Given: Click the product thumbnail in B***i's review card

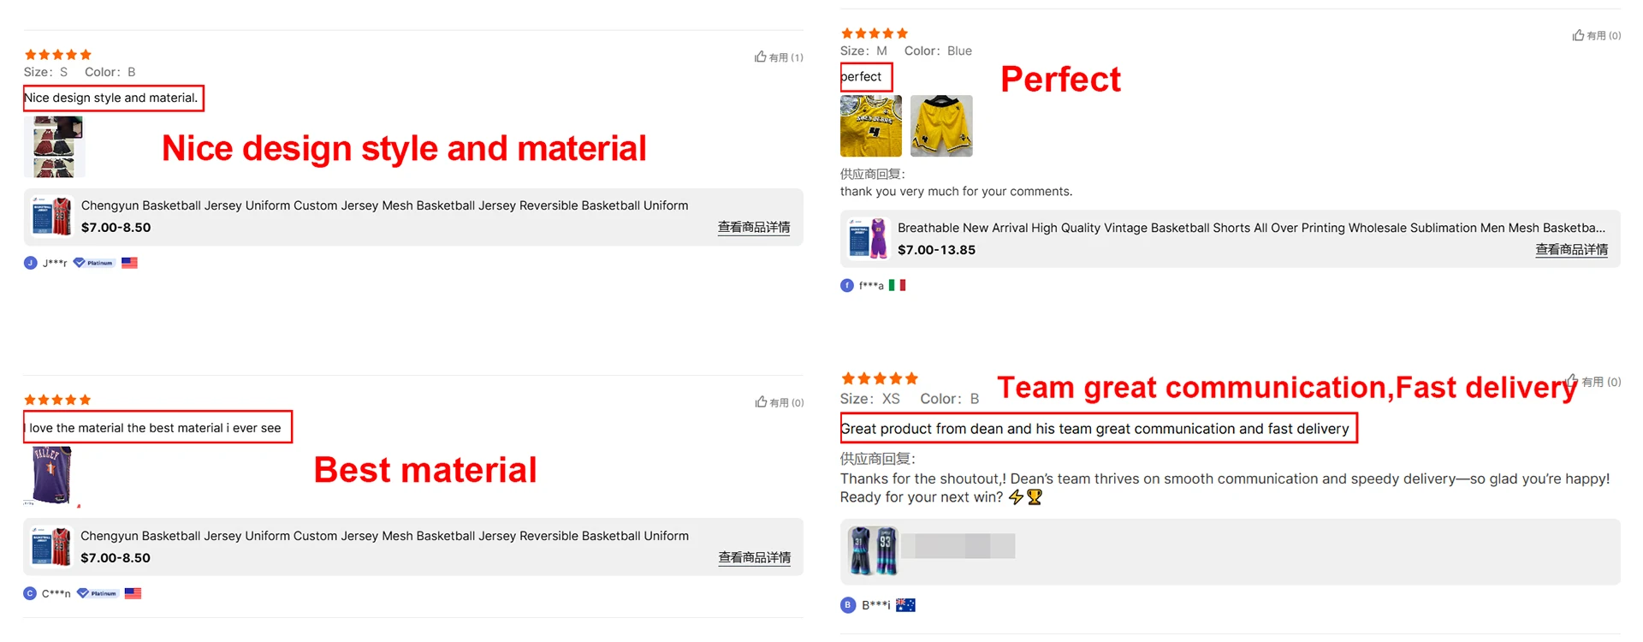Looking at the screenshot, I should 873,551.
